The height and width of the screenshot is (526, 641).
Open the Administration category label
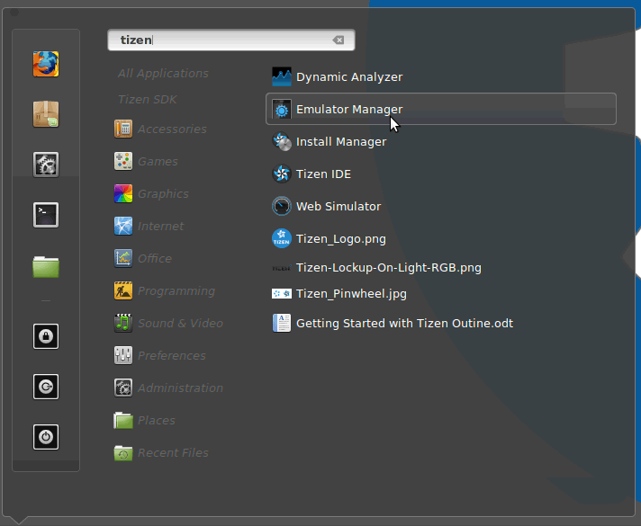180,388
